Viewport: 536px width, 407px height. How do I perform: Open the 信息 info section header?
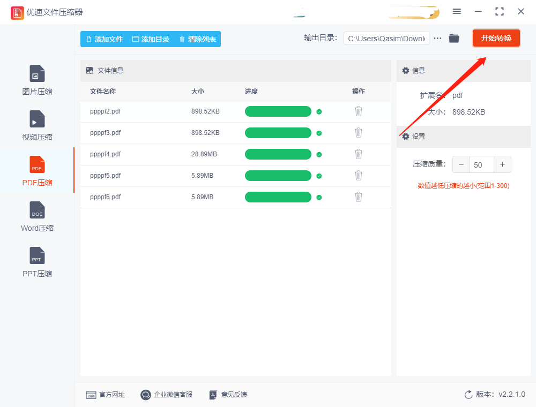click(x=417, y=70)
